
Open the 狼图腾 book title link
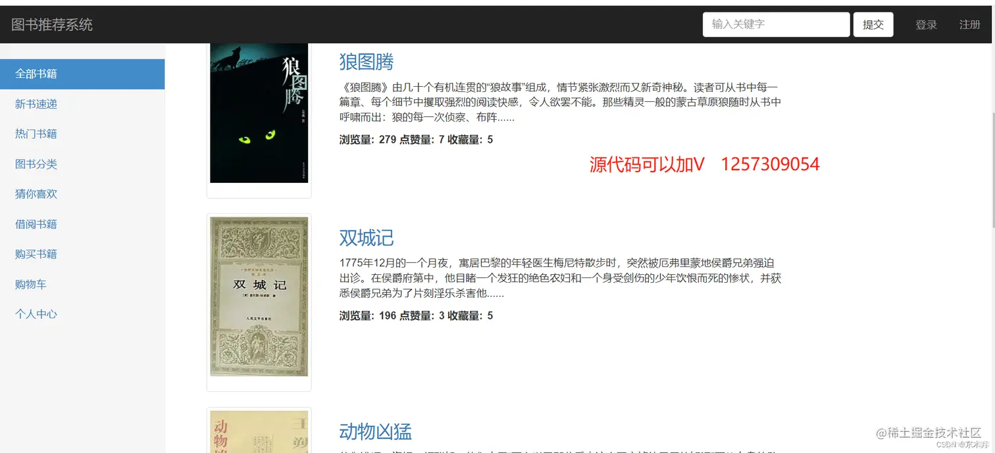pyautogui.click(x=367, y=62)
